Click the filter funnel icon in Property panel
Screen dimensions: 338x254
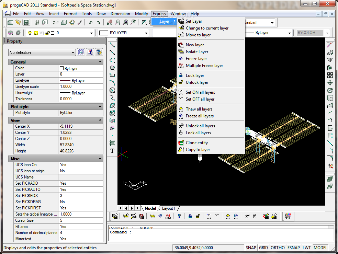tap(99, 53)
